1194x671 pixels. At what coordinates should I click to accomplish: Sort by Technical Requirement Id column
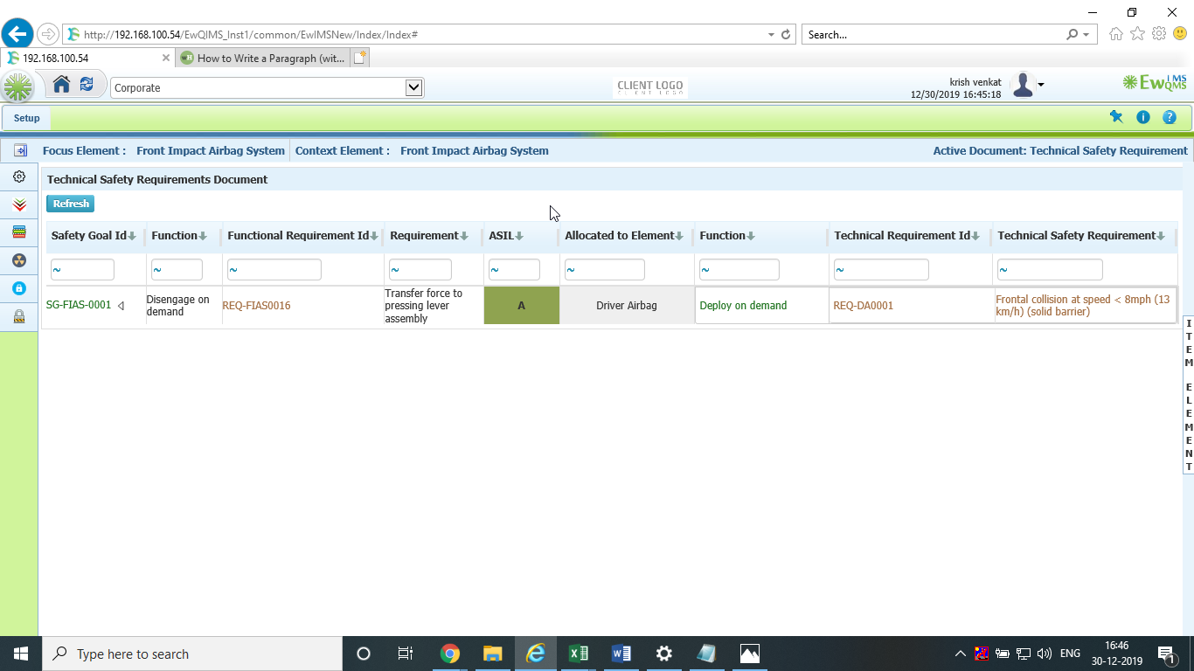(x=906, y=236)
